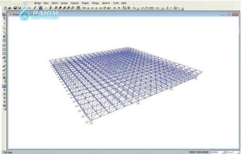This screenshot has height=154, width=242.
Task: Open the Analyze menu
Action: click(x=75, y=3)
